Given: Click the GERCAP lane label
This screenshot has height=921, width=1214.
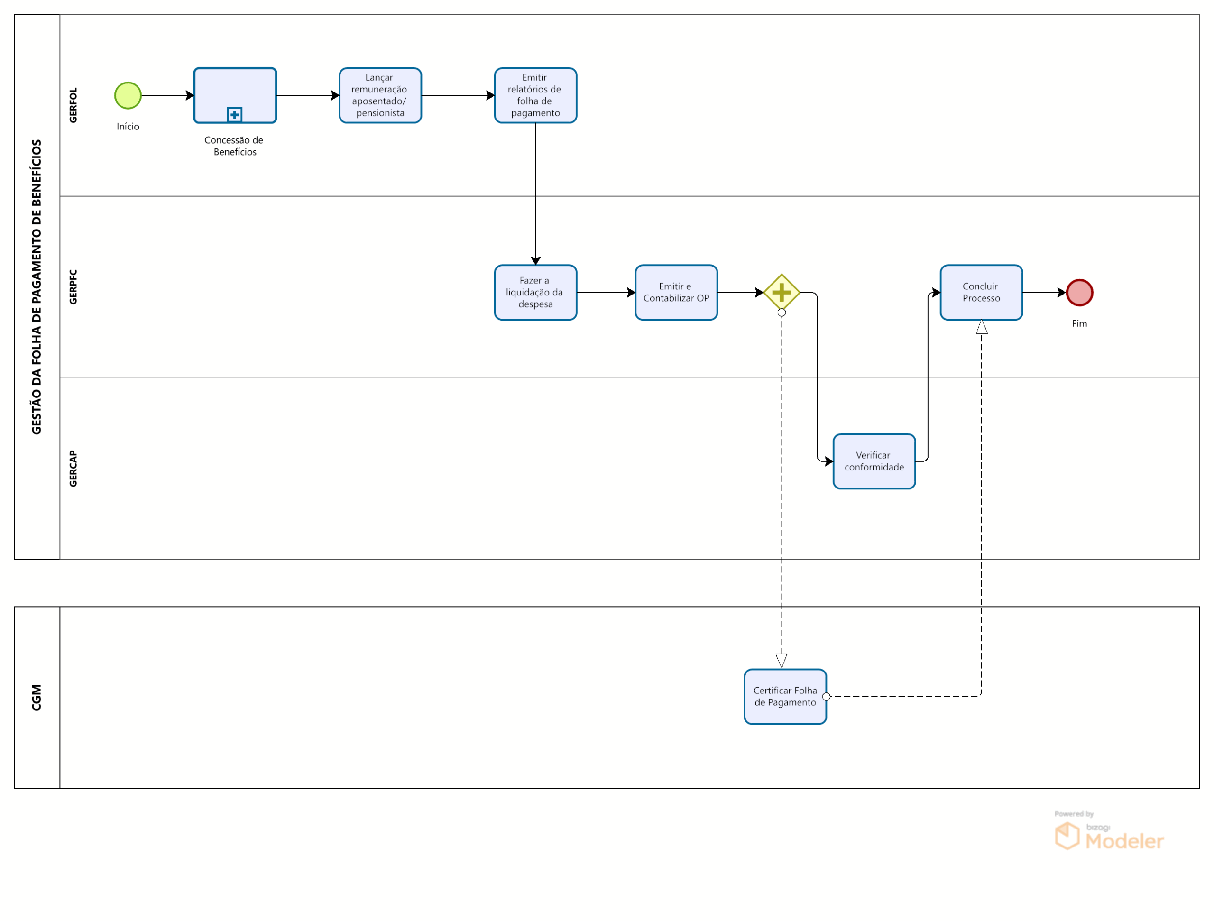Looking at the screenshot, I should (x=73, y=469).
